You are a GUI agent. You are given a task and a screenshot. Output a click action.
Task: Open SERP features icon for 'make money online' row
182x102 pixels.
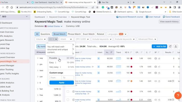pyautogui.click(x=156, y=67)
